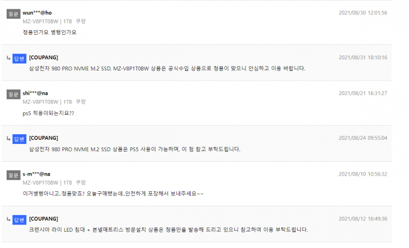Select the username s-m***@na

(36, 174)
